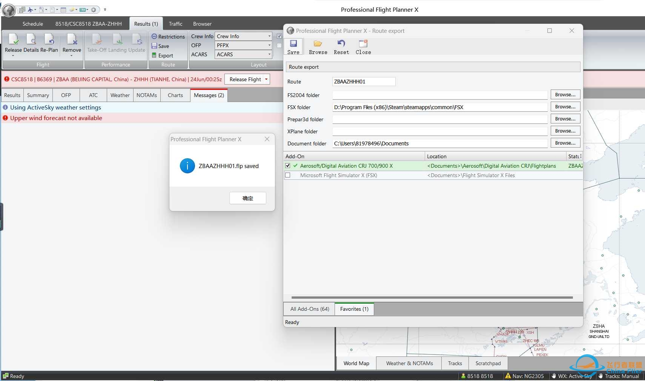
Task: Click Nav: NG2305 warning in status bar
Action: 525,376
